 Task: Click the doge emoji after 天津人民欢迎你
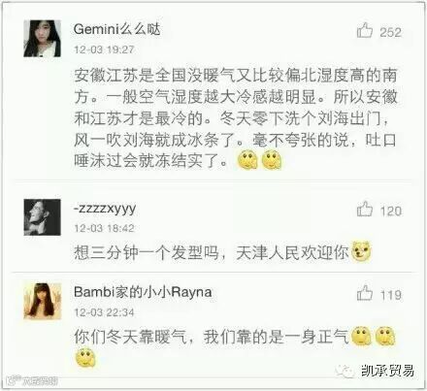pos(361,251)
